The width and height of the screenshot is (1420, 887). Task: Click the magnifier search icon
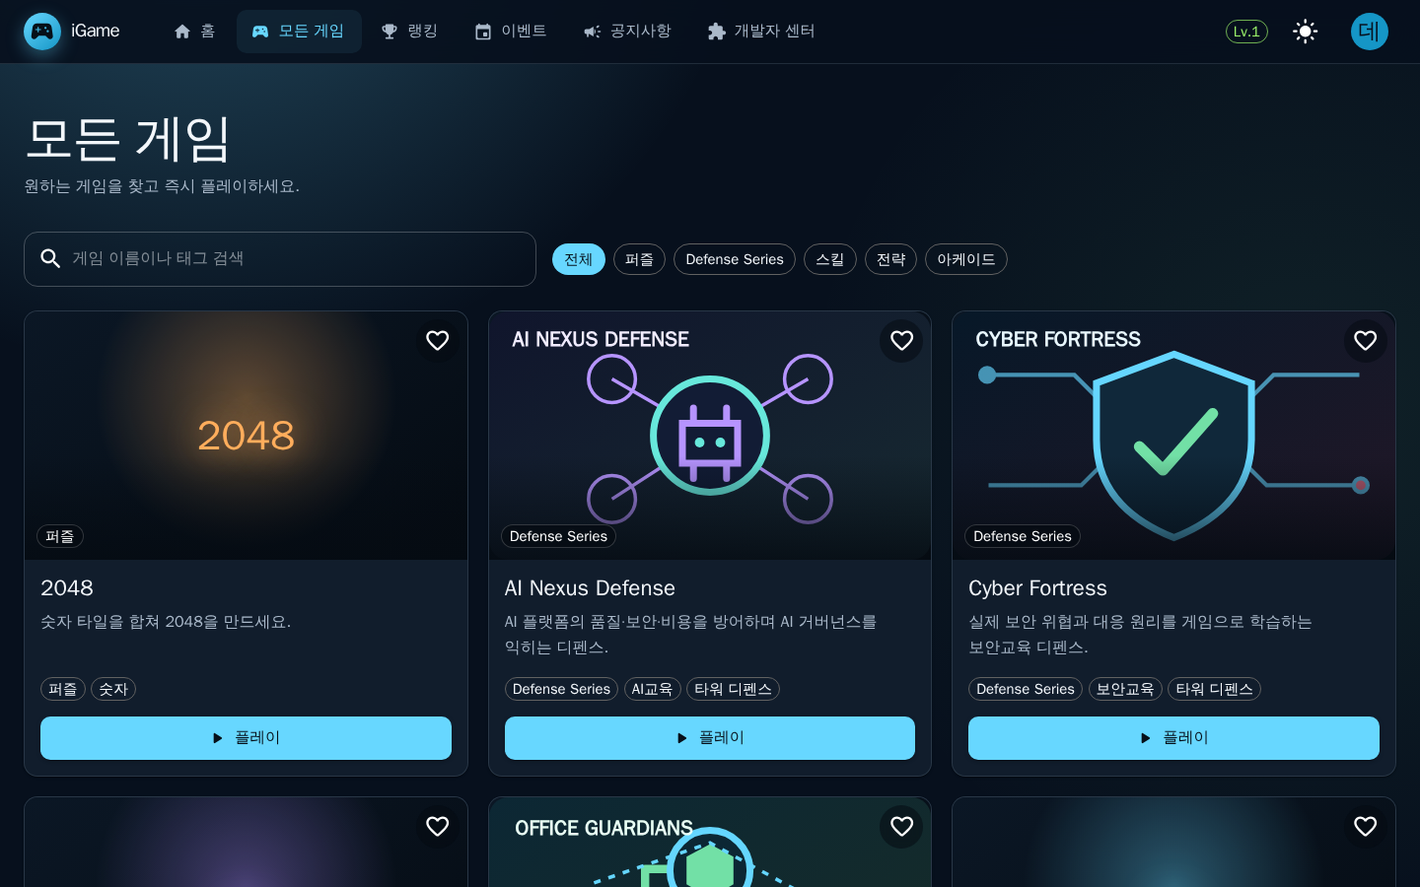[50, 258]
